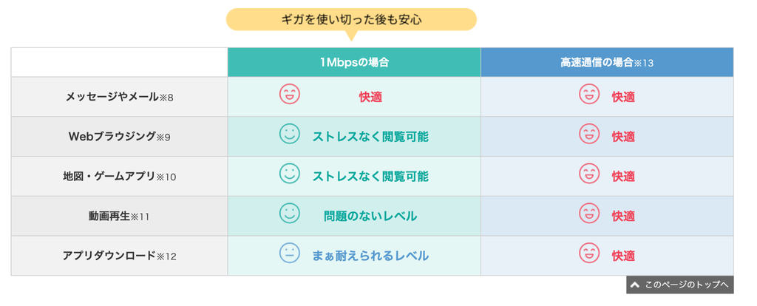Select the 1Mbpsの場合 column header
This screenshot has width=757, height=306.
point(354,62)
